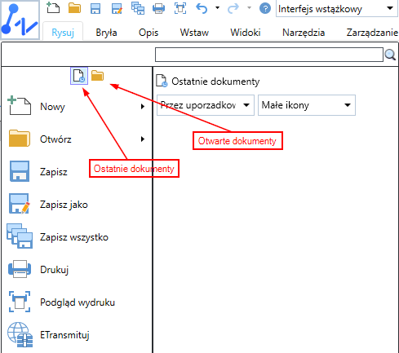The image size is (399, 353).
Task: Click Print Preview icon in quick access toolbar
Action: (180, 8)
